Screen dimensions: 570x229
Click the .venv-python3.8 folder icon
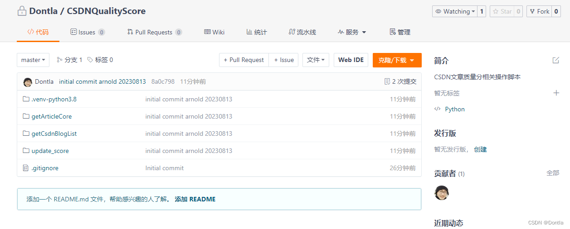[x=26, y=99]
